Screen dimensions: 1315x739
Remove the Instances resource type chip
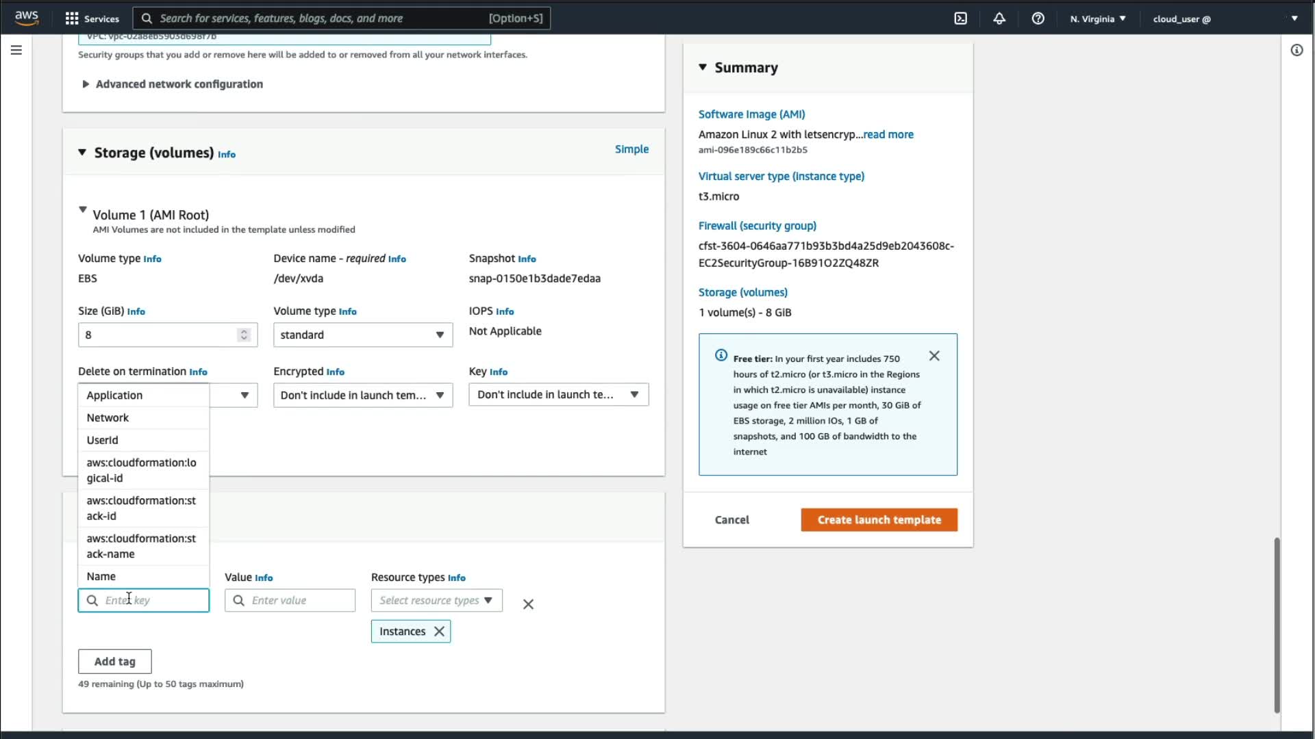(x=439, y=632)
